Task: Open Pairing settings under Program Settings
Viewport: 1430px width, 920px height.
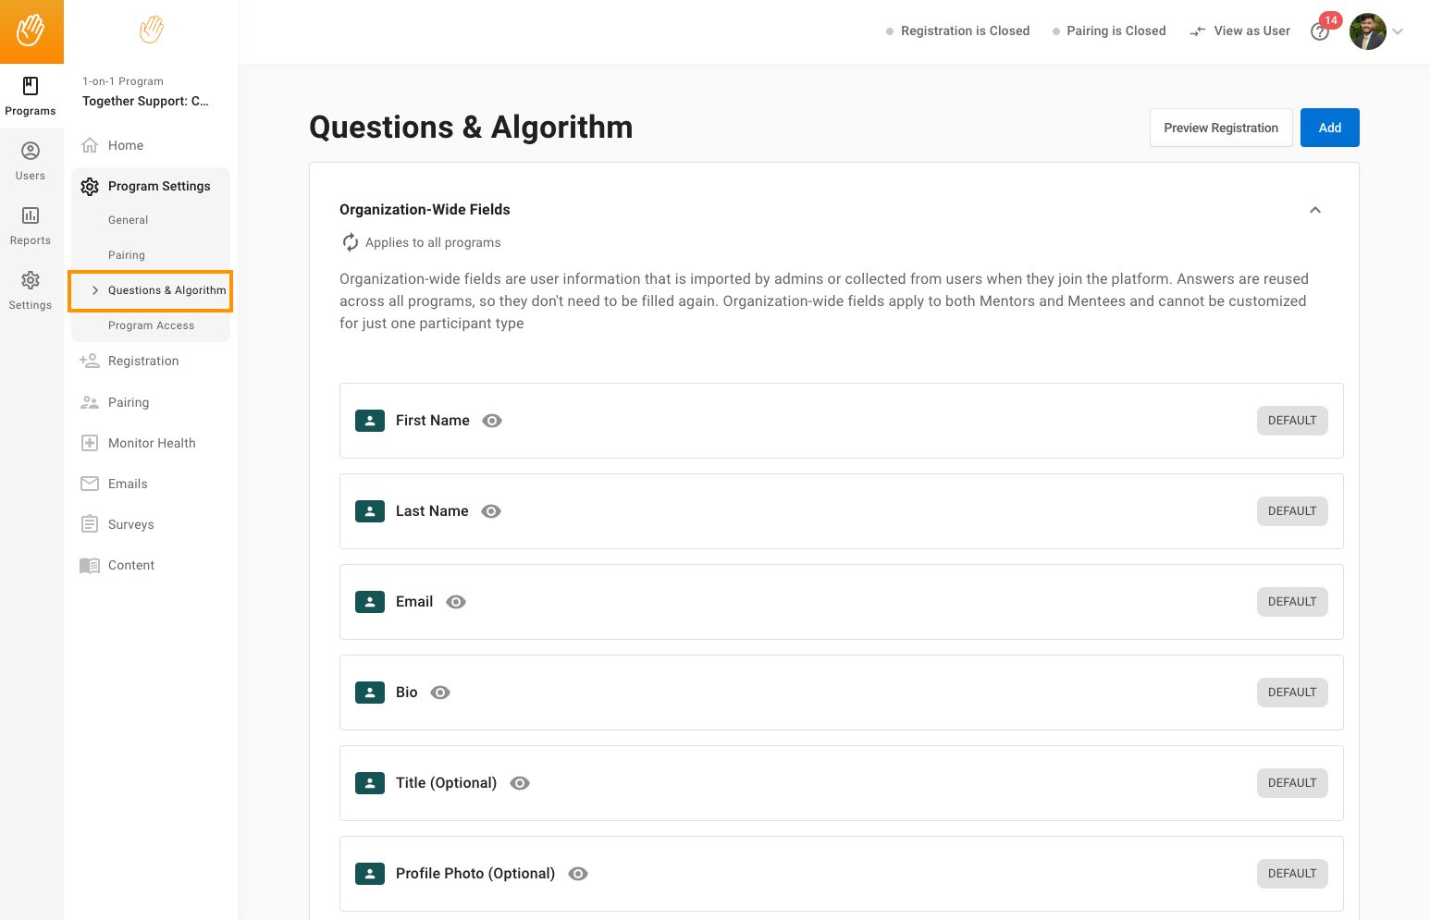Action: (x=127, y=255)
